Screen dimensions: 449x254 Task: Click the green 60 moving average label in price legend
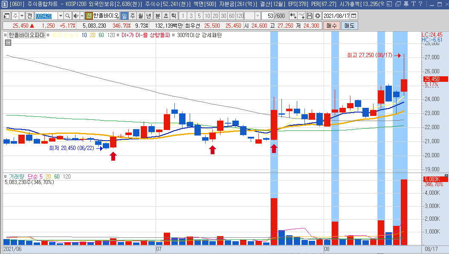[101, 35]
